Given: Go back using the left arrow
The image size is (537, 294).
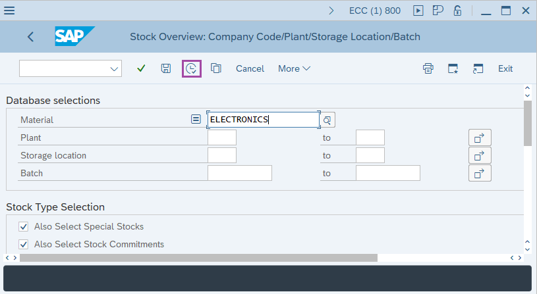Looking at the screenshot, I should (x=30, y=37).
